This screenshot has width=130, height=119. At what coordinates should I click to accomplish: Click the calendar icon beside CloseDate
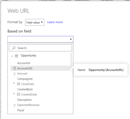click(x=18, y=84)
